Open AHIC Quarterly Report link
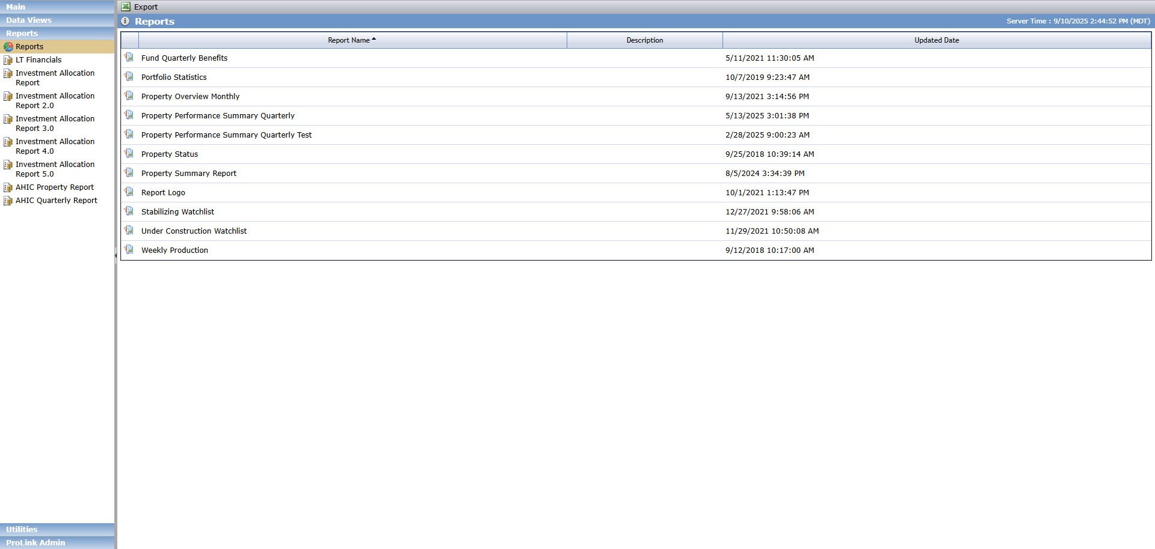 pyautogui.click(x=57, y=201)
